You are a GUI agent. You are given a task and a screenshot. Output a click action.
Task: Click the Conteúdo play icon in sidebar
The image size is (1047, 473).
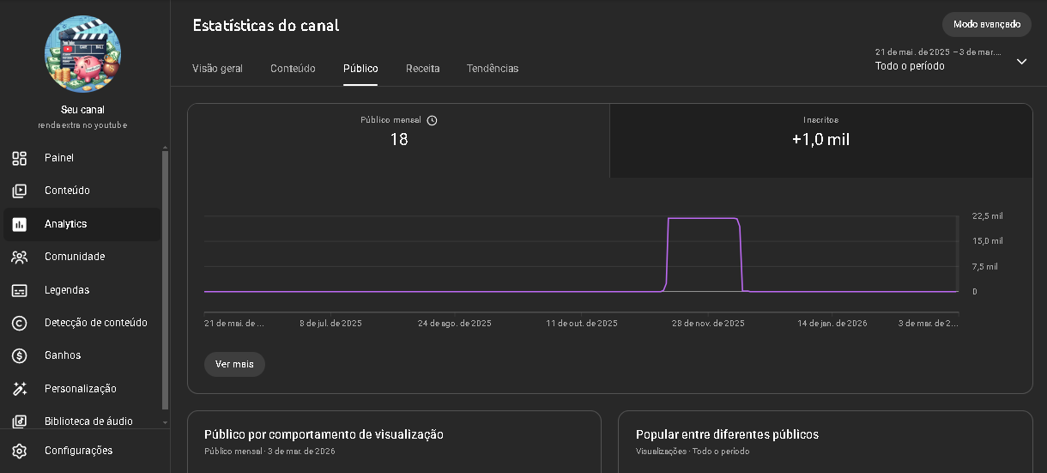19,191
